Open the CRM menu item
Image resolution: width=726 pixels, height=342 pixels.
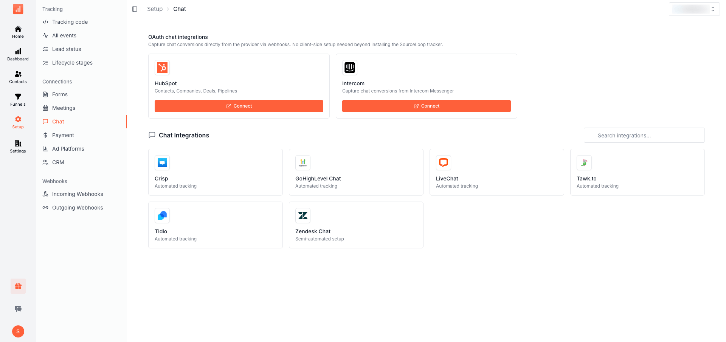coord(82,162)
